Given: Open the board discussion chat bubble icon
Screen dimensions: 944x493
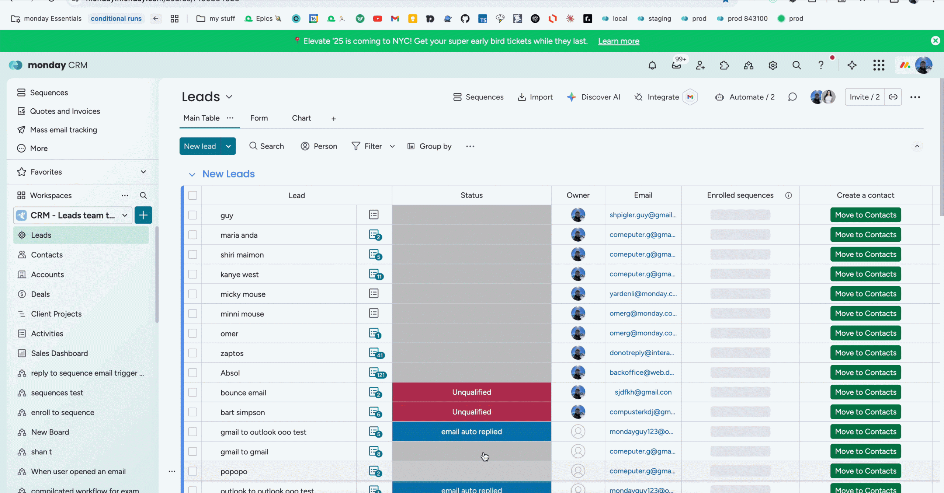Looking at the screenshot, I should [792, 97].
